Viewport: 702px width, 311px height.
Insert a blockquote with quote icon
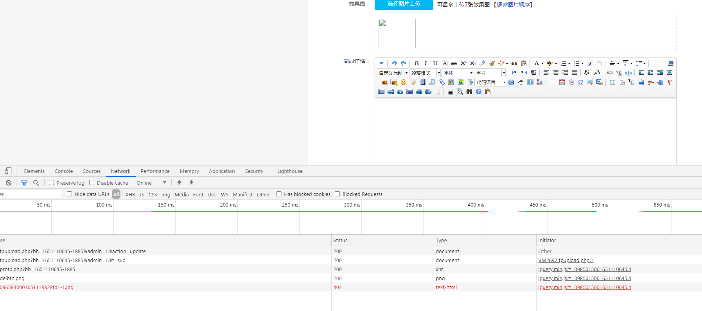[x=514, y=63]
